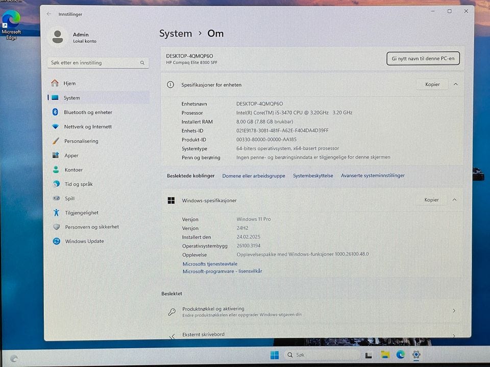
Task: Click the Operativsystembygg value 26100.3194
Action: tap(249, 246)
